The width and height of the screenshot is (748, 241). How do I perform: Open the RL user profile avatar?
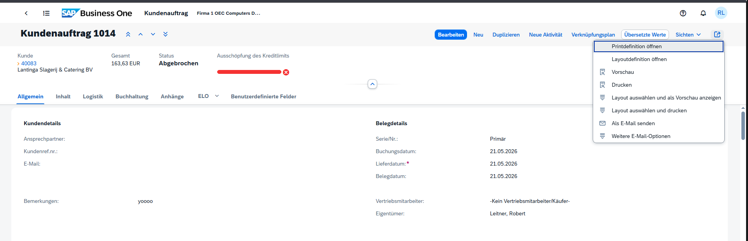[721, 13]
